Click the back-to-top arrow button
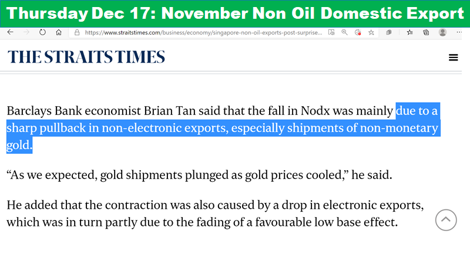Viewport: 470px width, 264px height. (x=446, y=220)
